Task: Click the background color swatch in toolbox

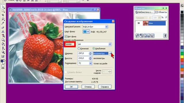Action: [4, 63]
